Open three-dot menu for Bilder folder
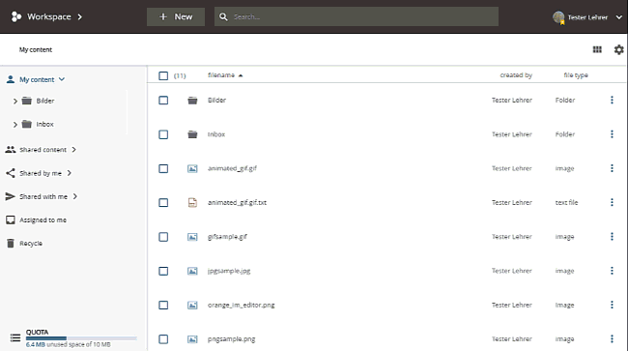 pos(612,101)
